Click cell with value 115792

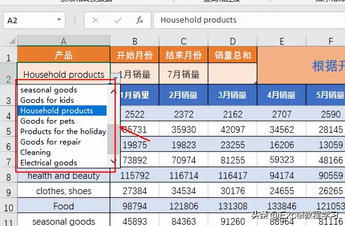[x=135, y=175]
